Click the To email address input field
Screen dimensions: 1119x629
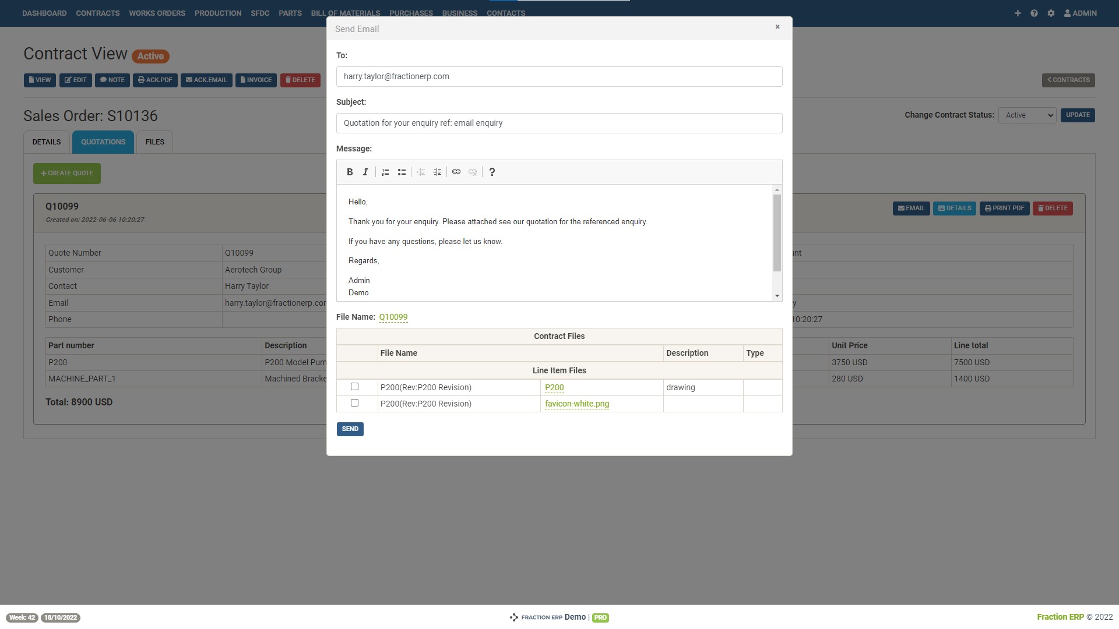(x=559, y=76)
